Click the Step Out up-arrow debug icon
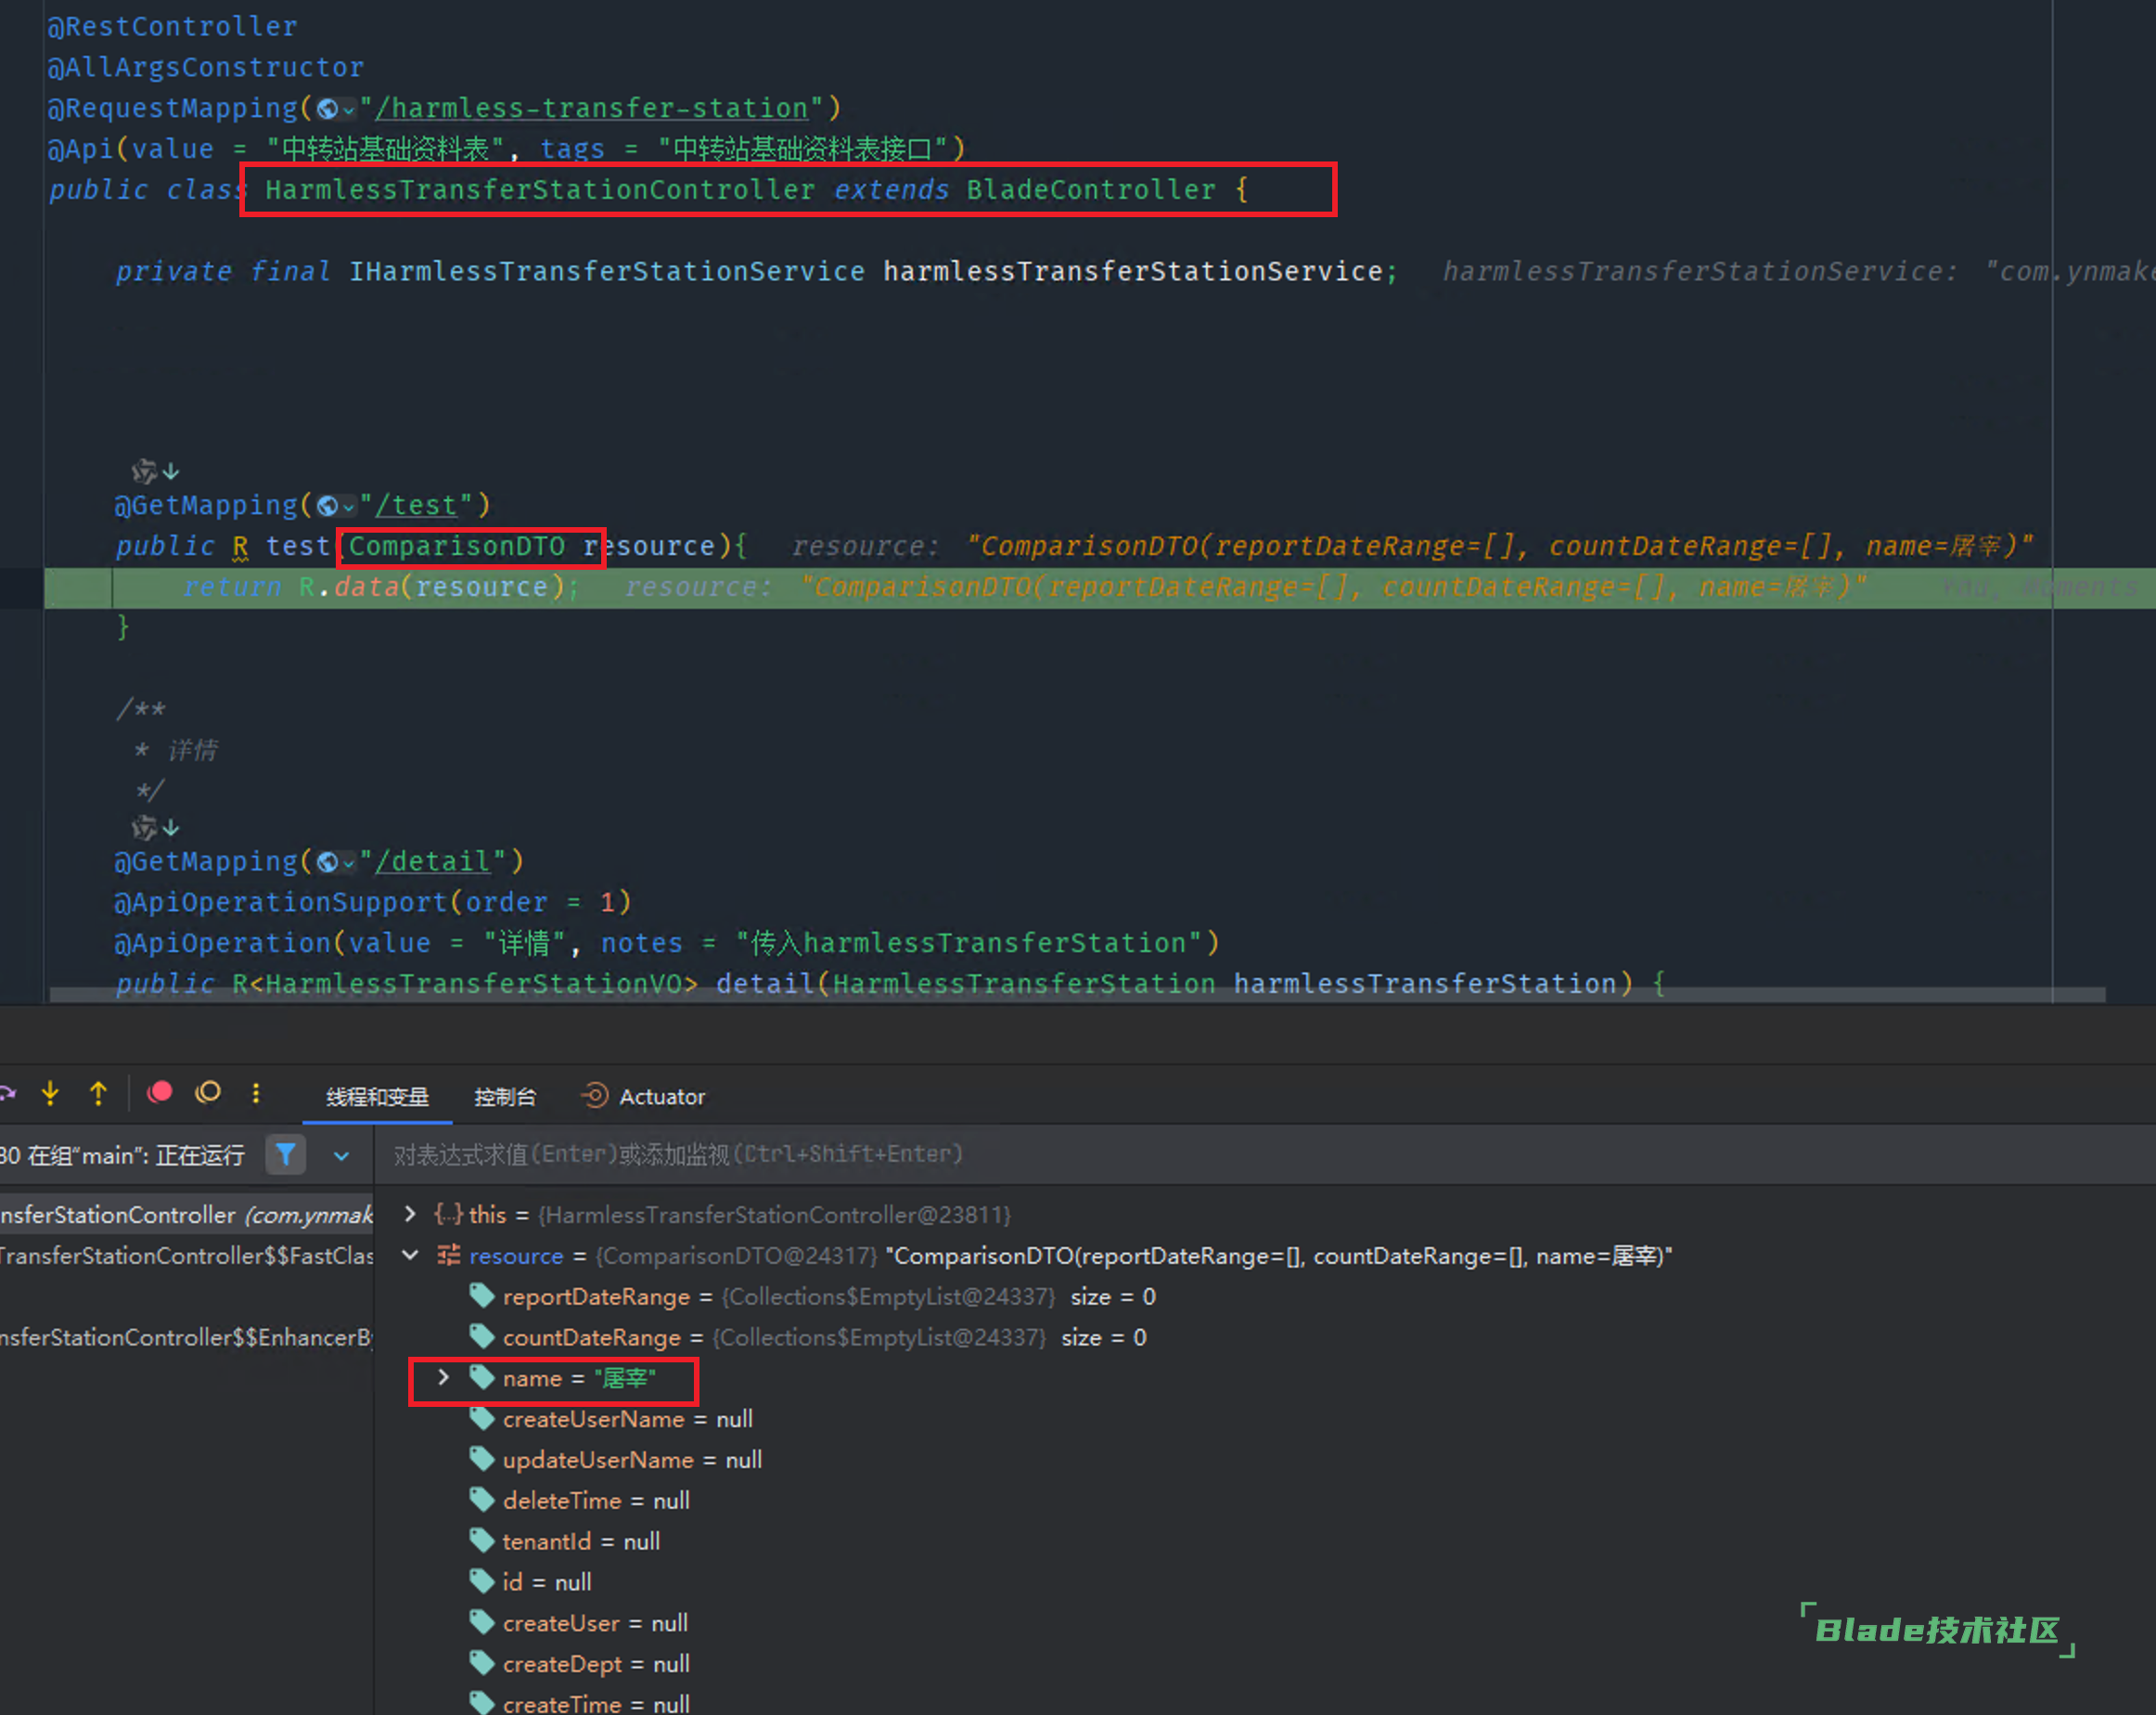Image resolution: width=2156 pixels, height=1715 pixels. (98, 1093)
